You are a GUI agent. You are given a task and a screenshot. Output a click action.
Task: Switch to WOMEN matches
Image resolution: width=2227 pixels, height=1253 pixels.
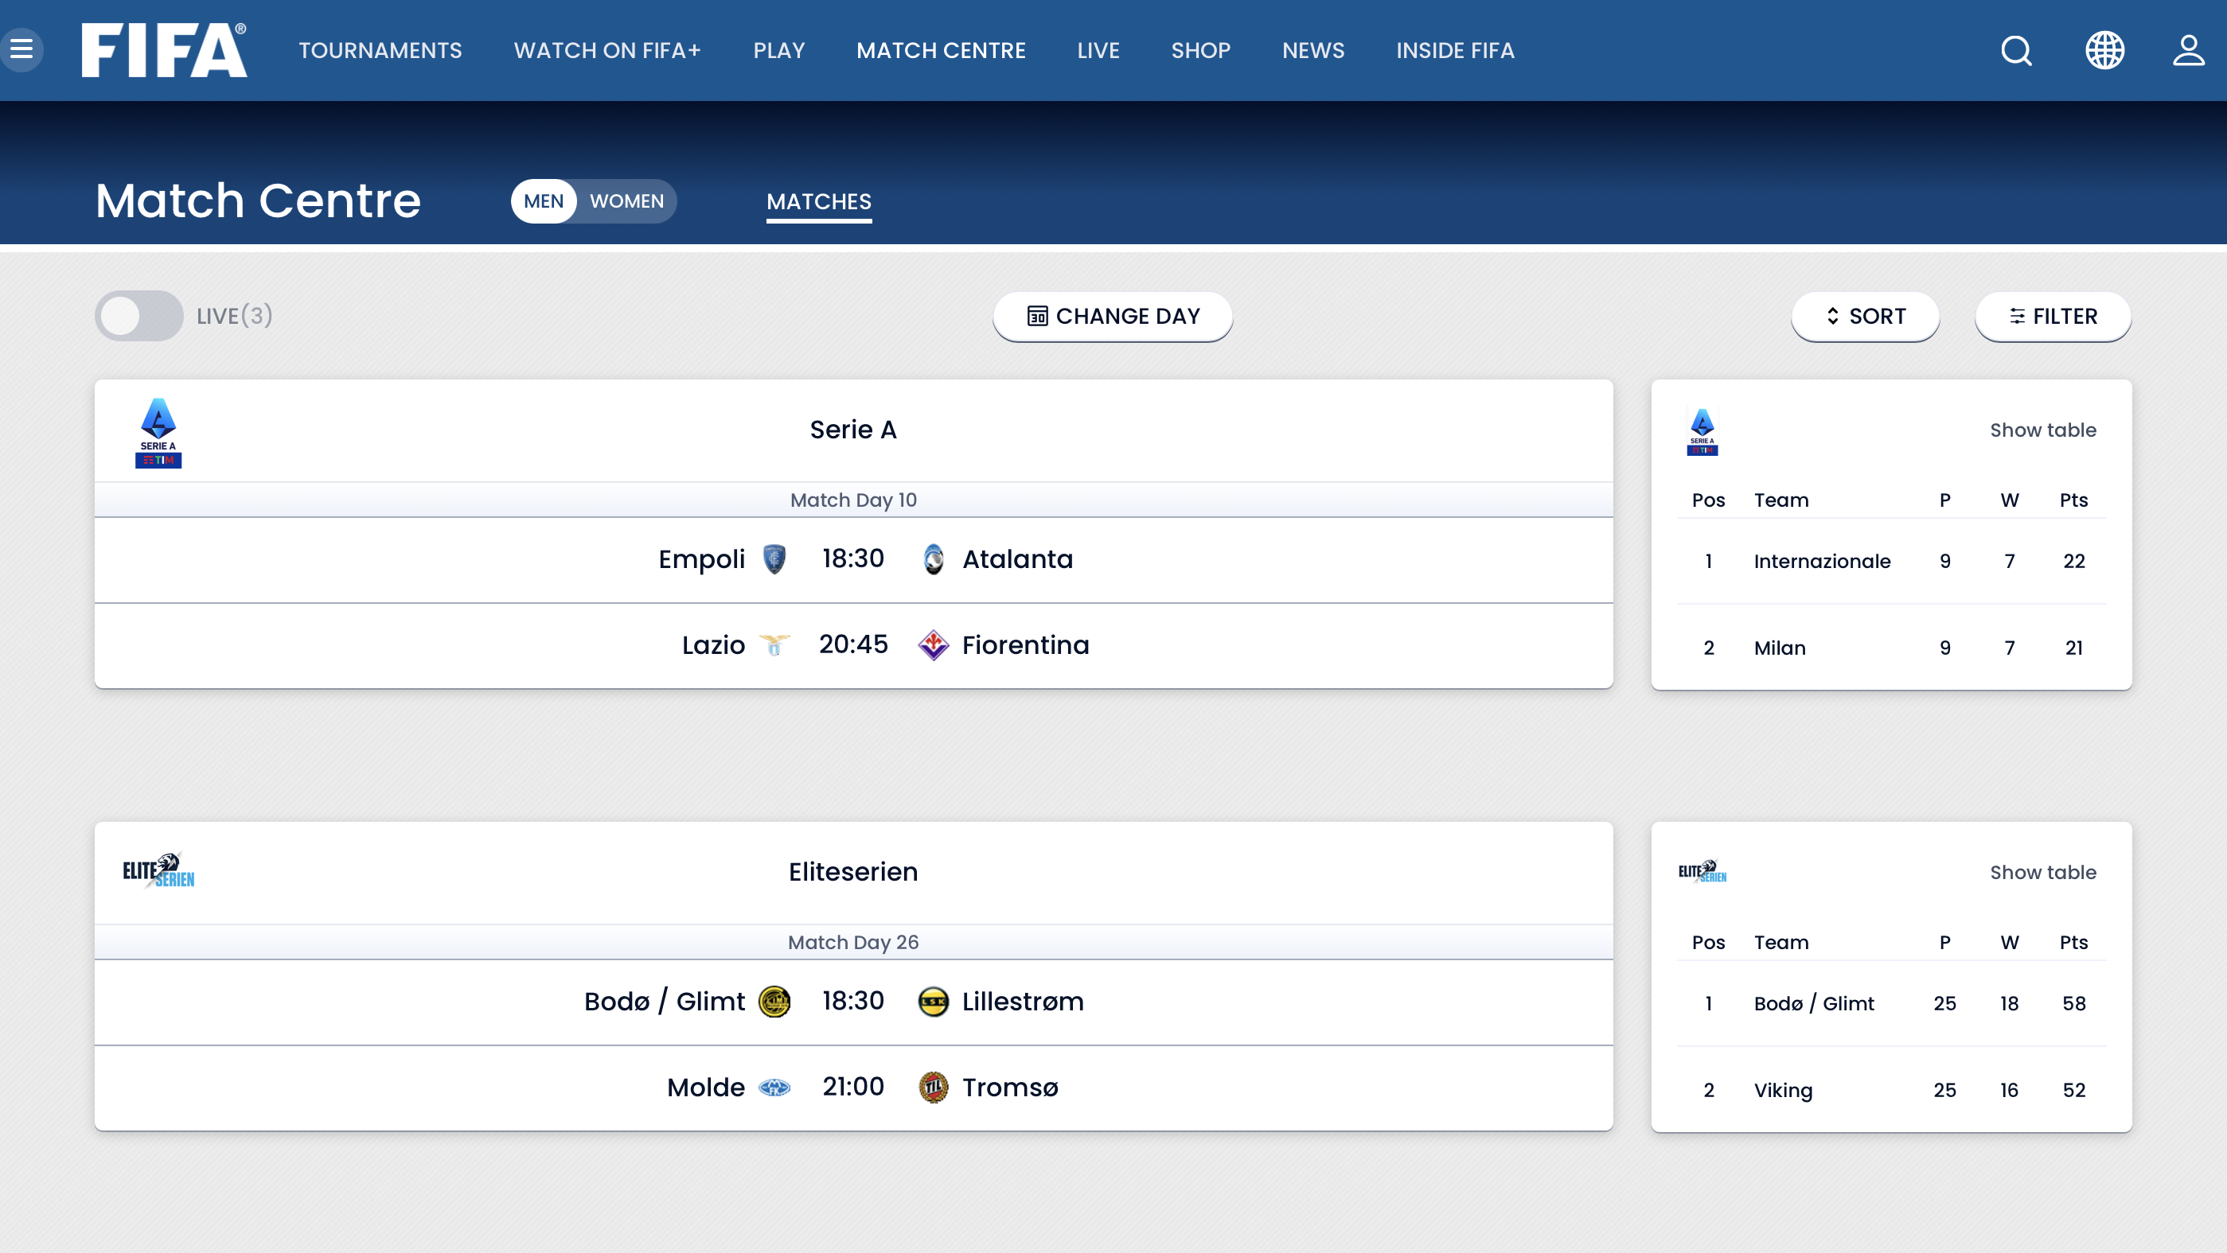tap(626, 201)
